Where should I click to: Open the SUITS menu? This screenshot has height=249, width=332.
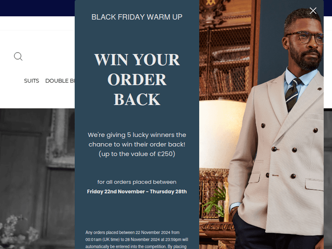[31, 81]
